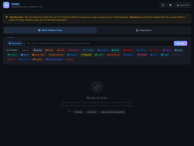The height and width of the screenshot is (146, 194).
Task: Toggle the Pinterest platform chip
Action: [154, 50]
